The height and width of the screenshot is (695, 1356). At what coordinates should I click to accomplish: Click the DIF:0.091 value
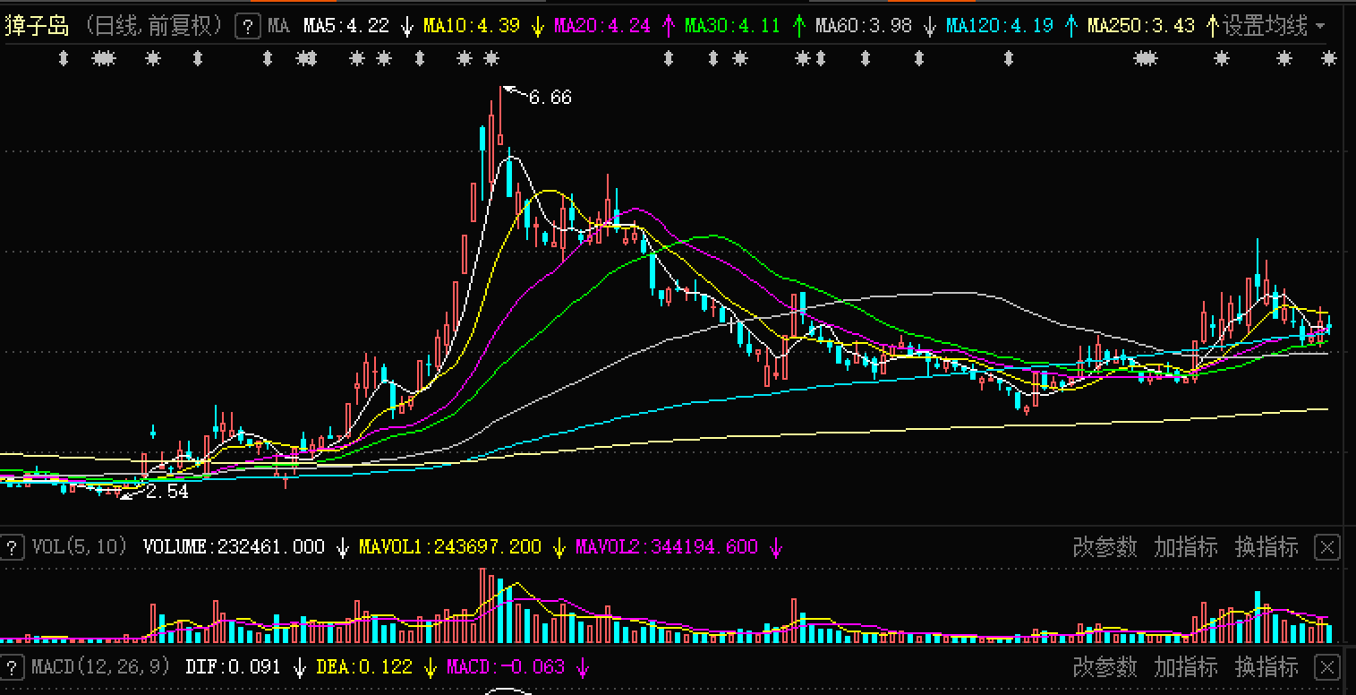(233, 667)
